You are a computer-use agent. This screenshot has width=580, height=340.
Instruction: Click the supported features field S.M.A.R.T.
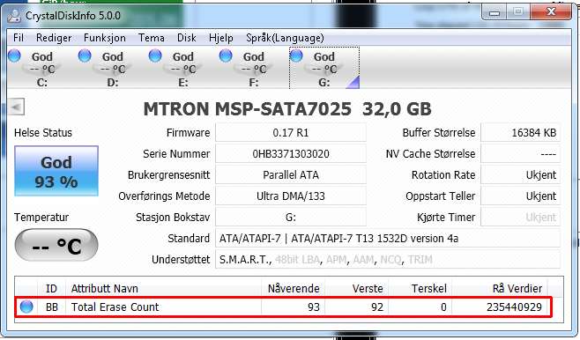(388, 260)
